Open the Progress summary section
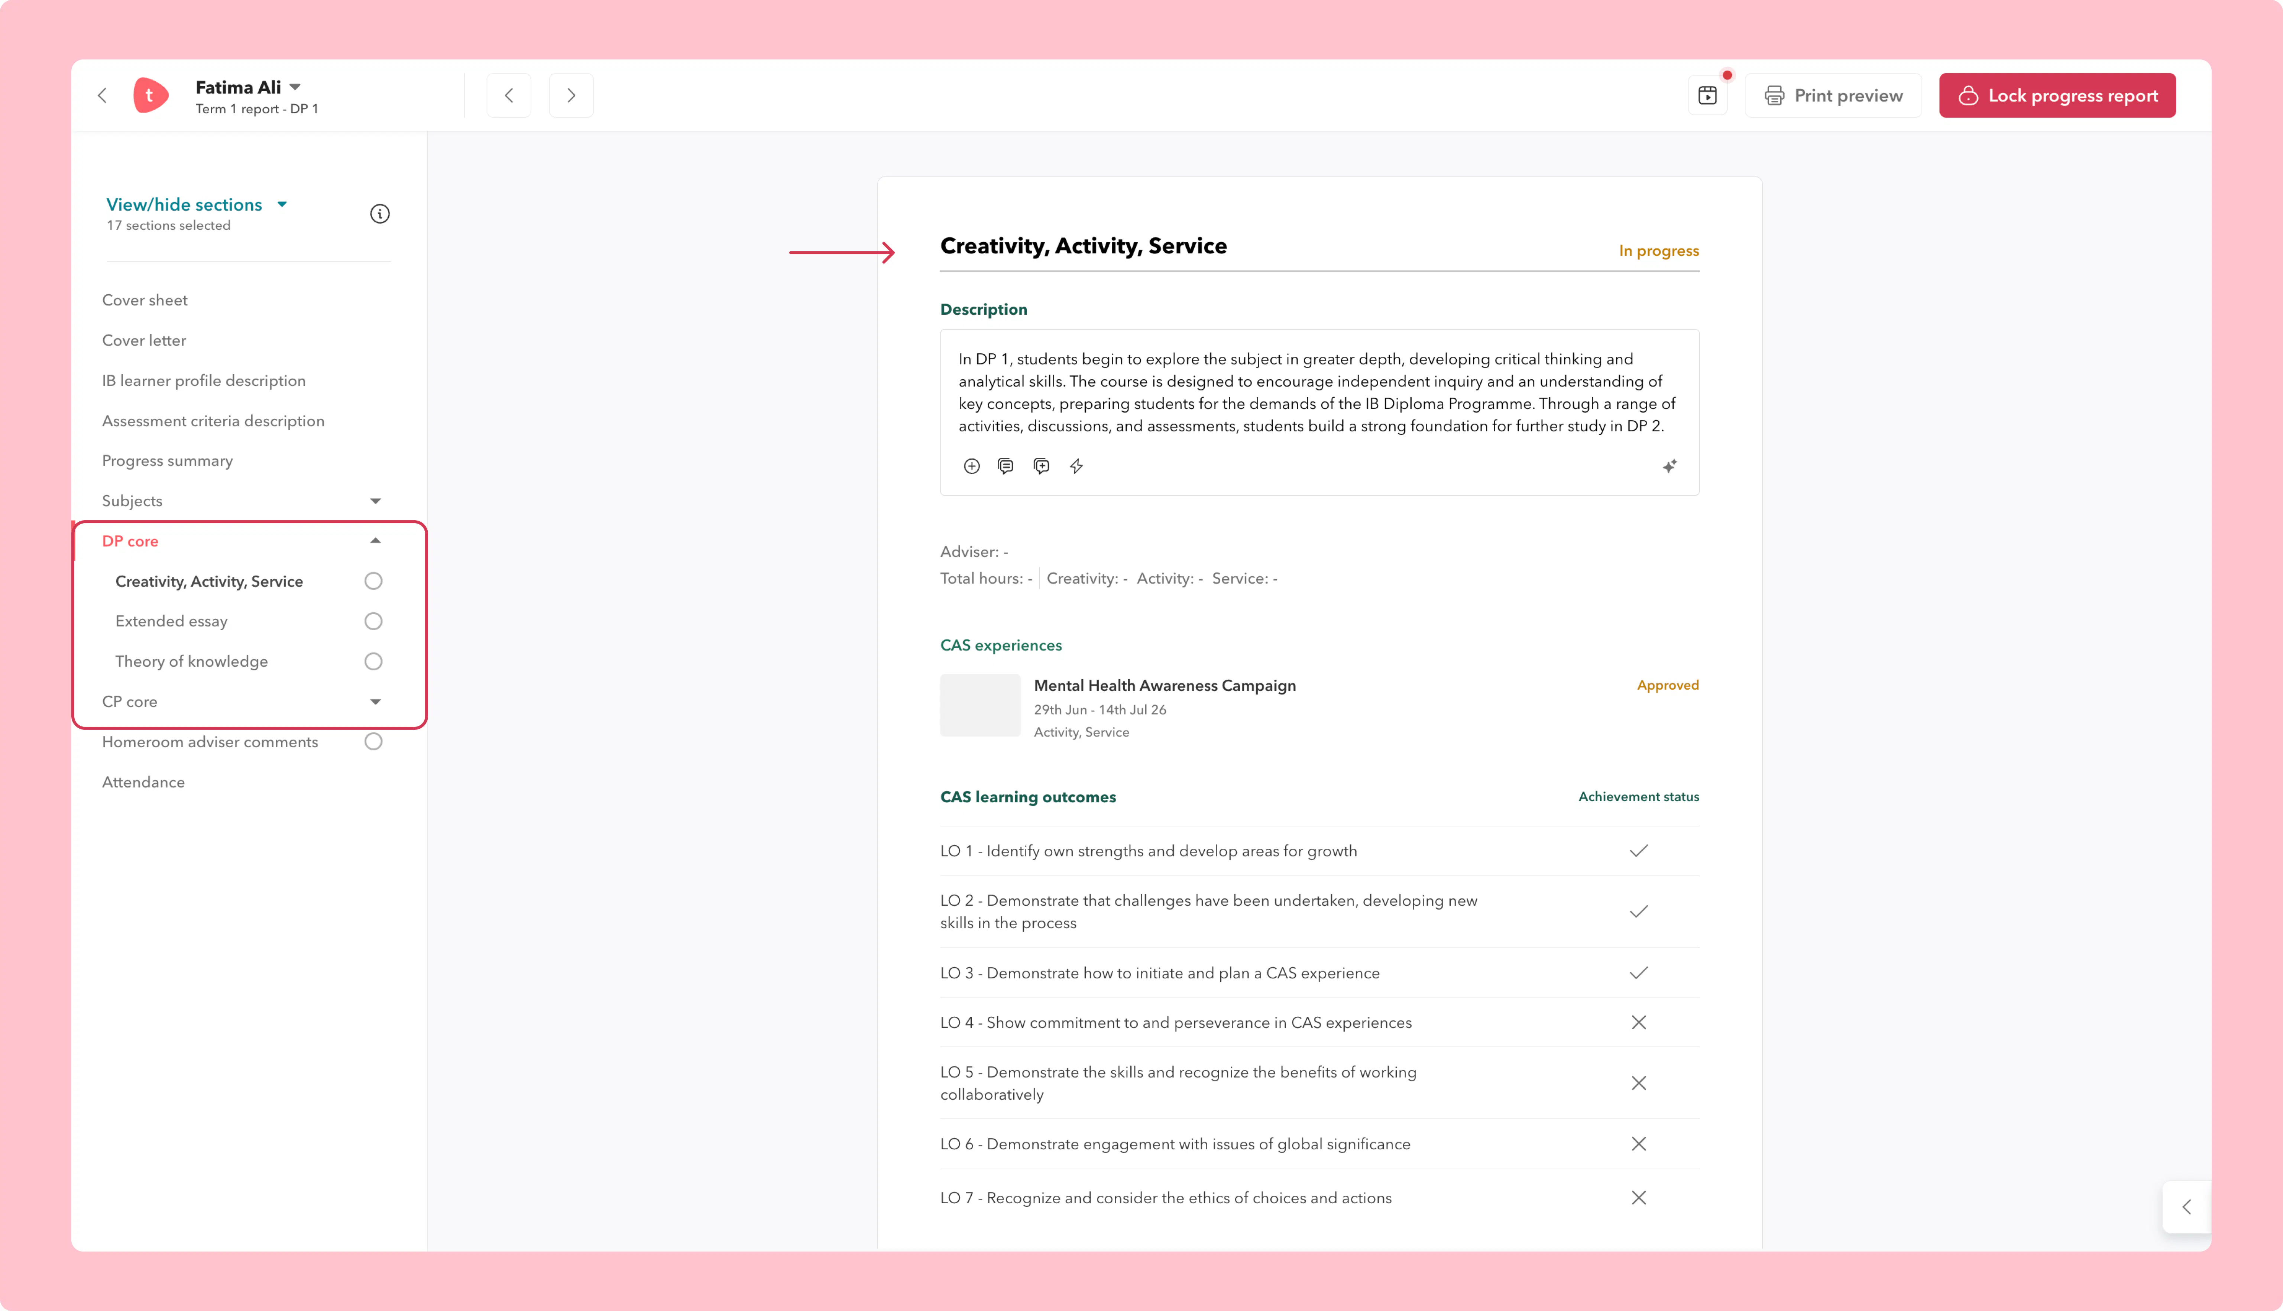Screen dimensions: 2283x1311 point(168,461)
